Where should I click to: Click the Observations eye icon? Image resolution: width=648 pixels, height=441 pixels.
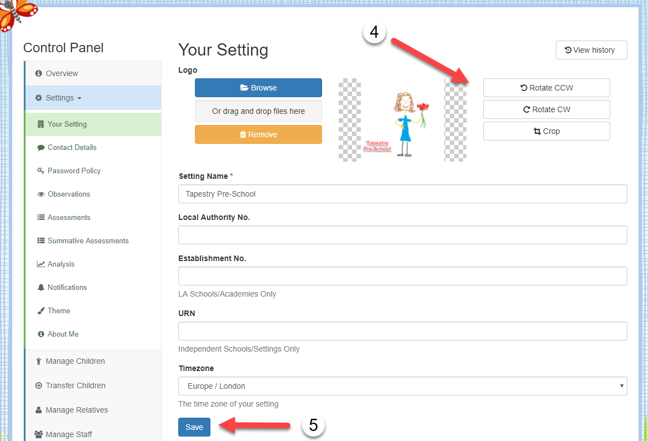click(41, 194)
